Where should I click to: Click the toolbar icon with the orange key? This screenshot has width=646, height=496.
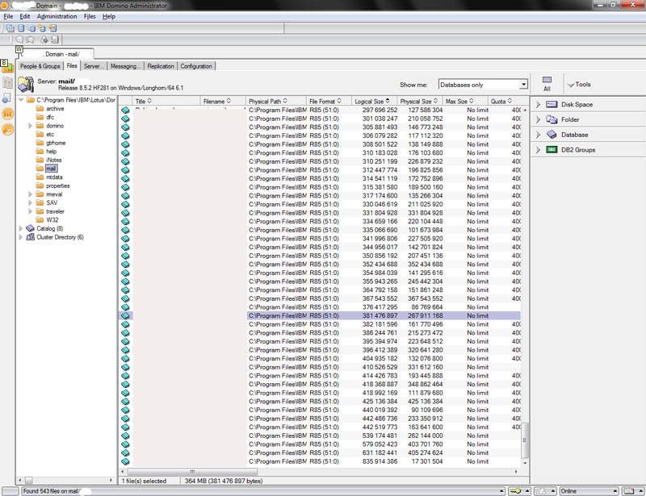(52, 28)
